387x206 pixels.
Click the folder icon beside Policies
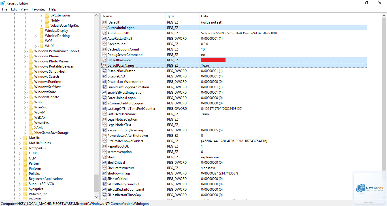click(x=25, y=174)
